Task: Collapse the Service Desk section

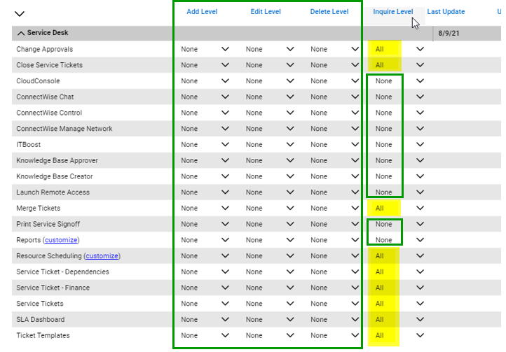Action: click(x=21, y=34)
